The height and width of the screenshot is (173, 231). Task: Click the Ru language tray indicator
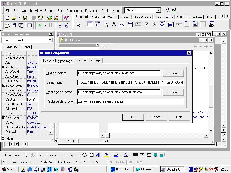[191, 169]
